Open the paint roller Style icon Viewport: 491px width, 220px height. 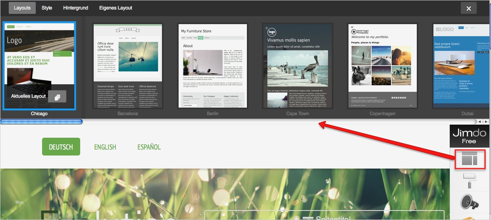point(470,180)
